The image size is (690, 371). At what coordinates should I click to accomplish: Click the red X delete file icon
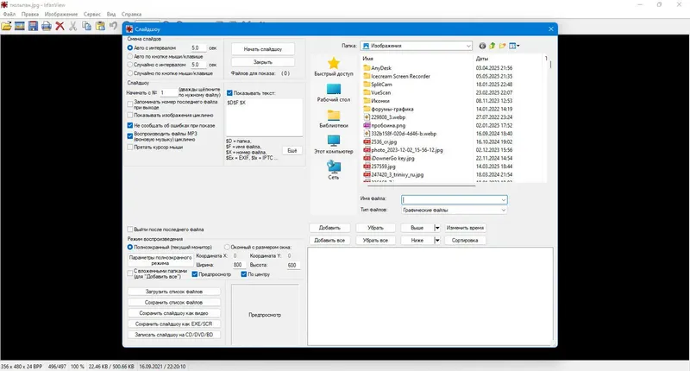tap(60, 27)
